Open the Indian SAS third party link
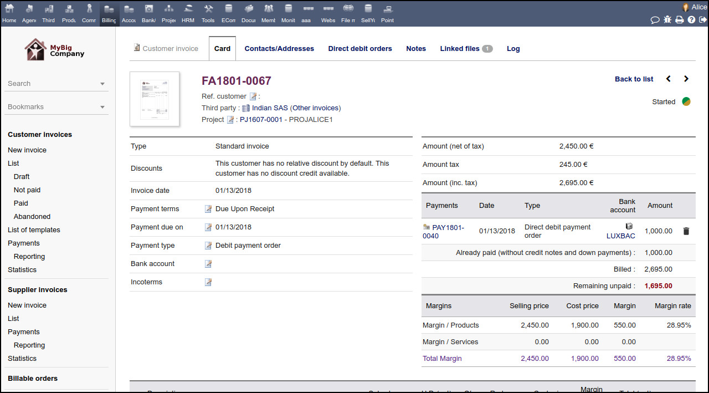This screenshot has height=393, width=709. coord(270,108)
